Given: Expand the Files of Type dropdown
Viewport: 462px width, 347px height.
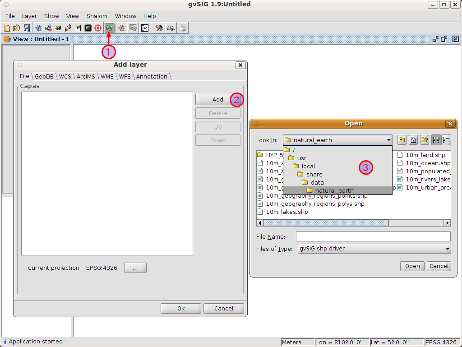Looking at the screenshot, I should coord(447,249).
